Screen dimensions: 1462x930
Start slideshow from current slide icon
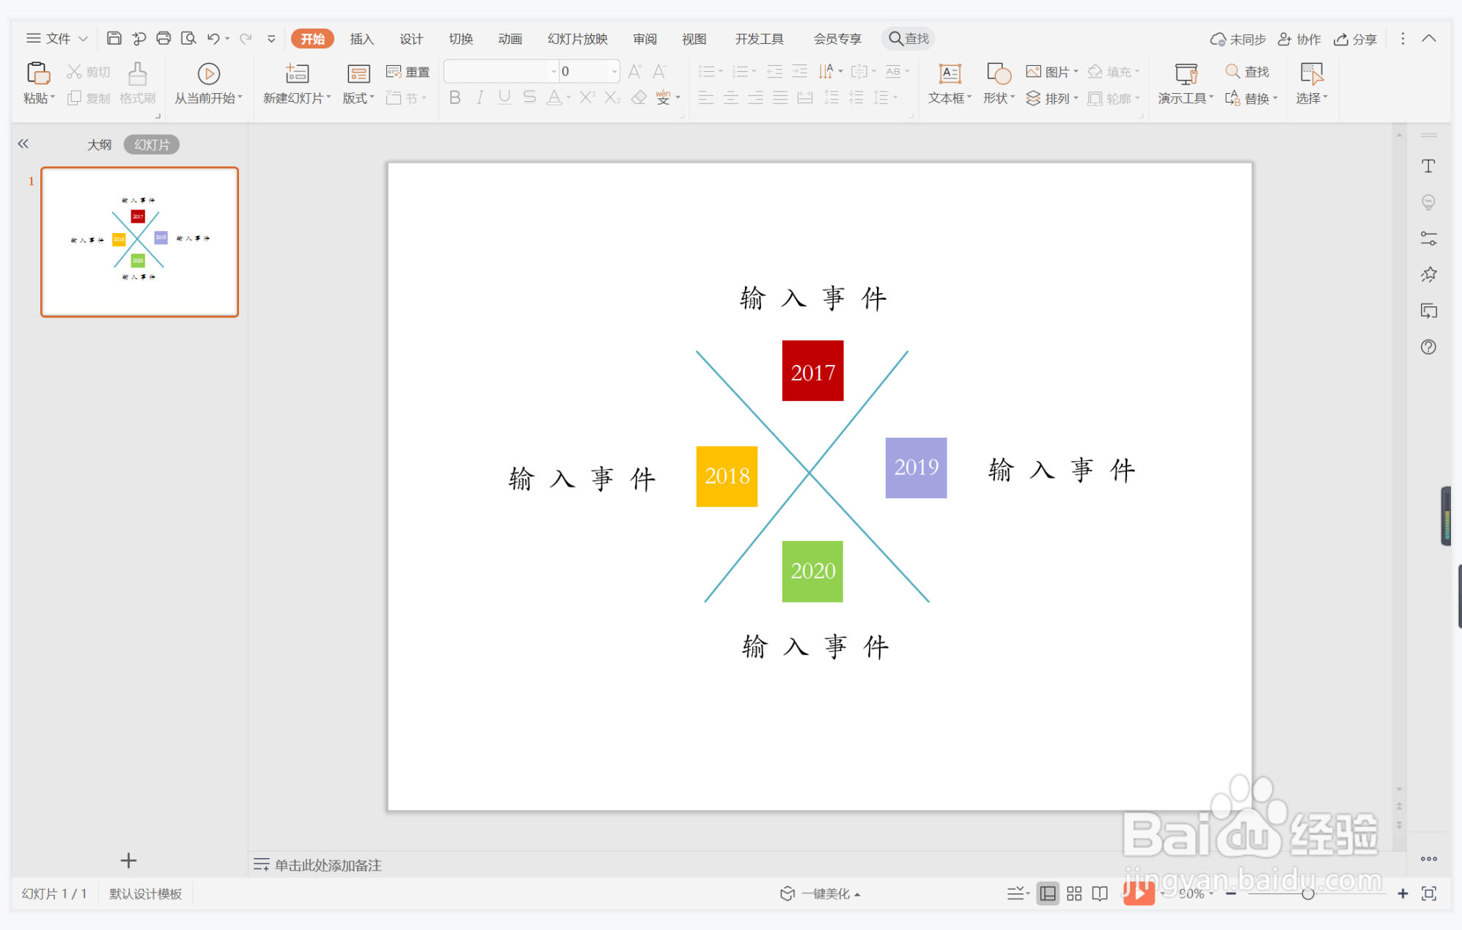coord(208,73)
